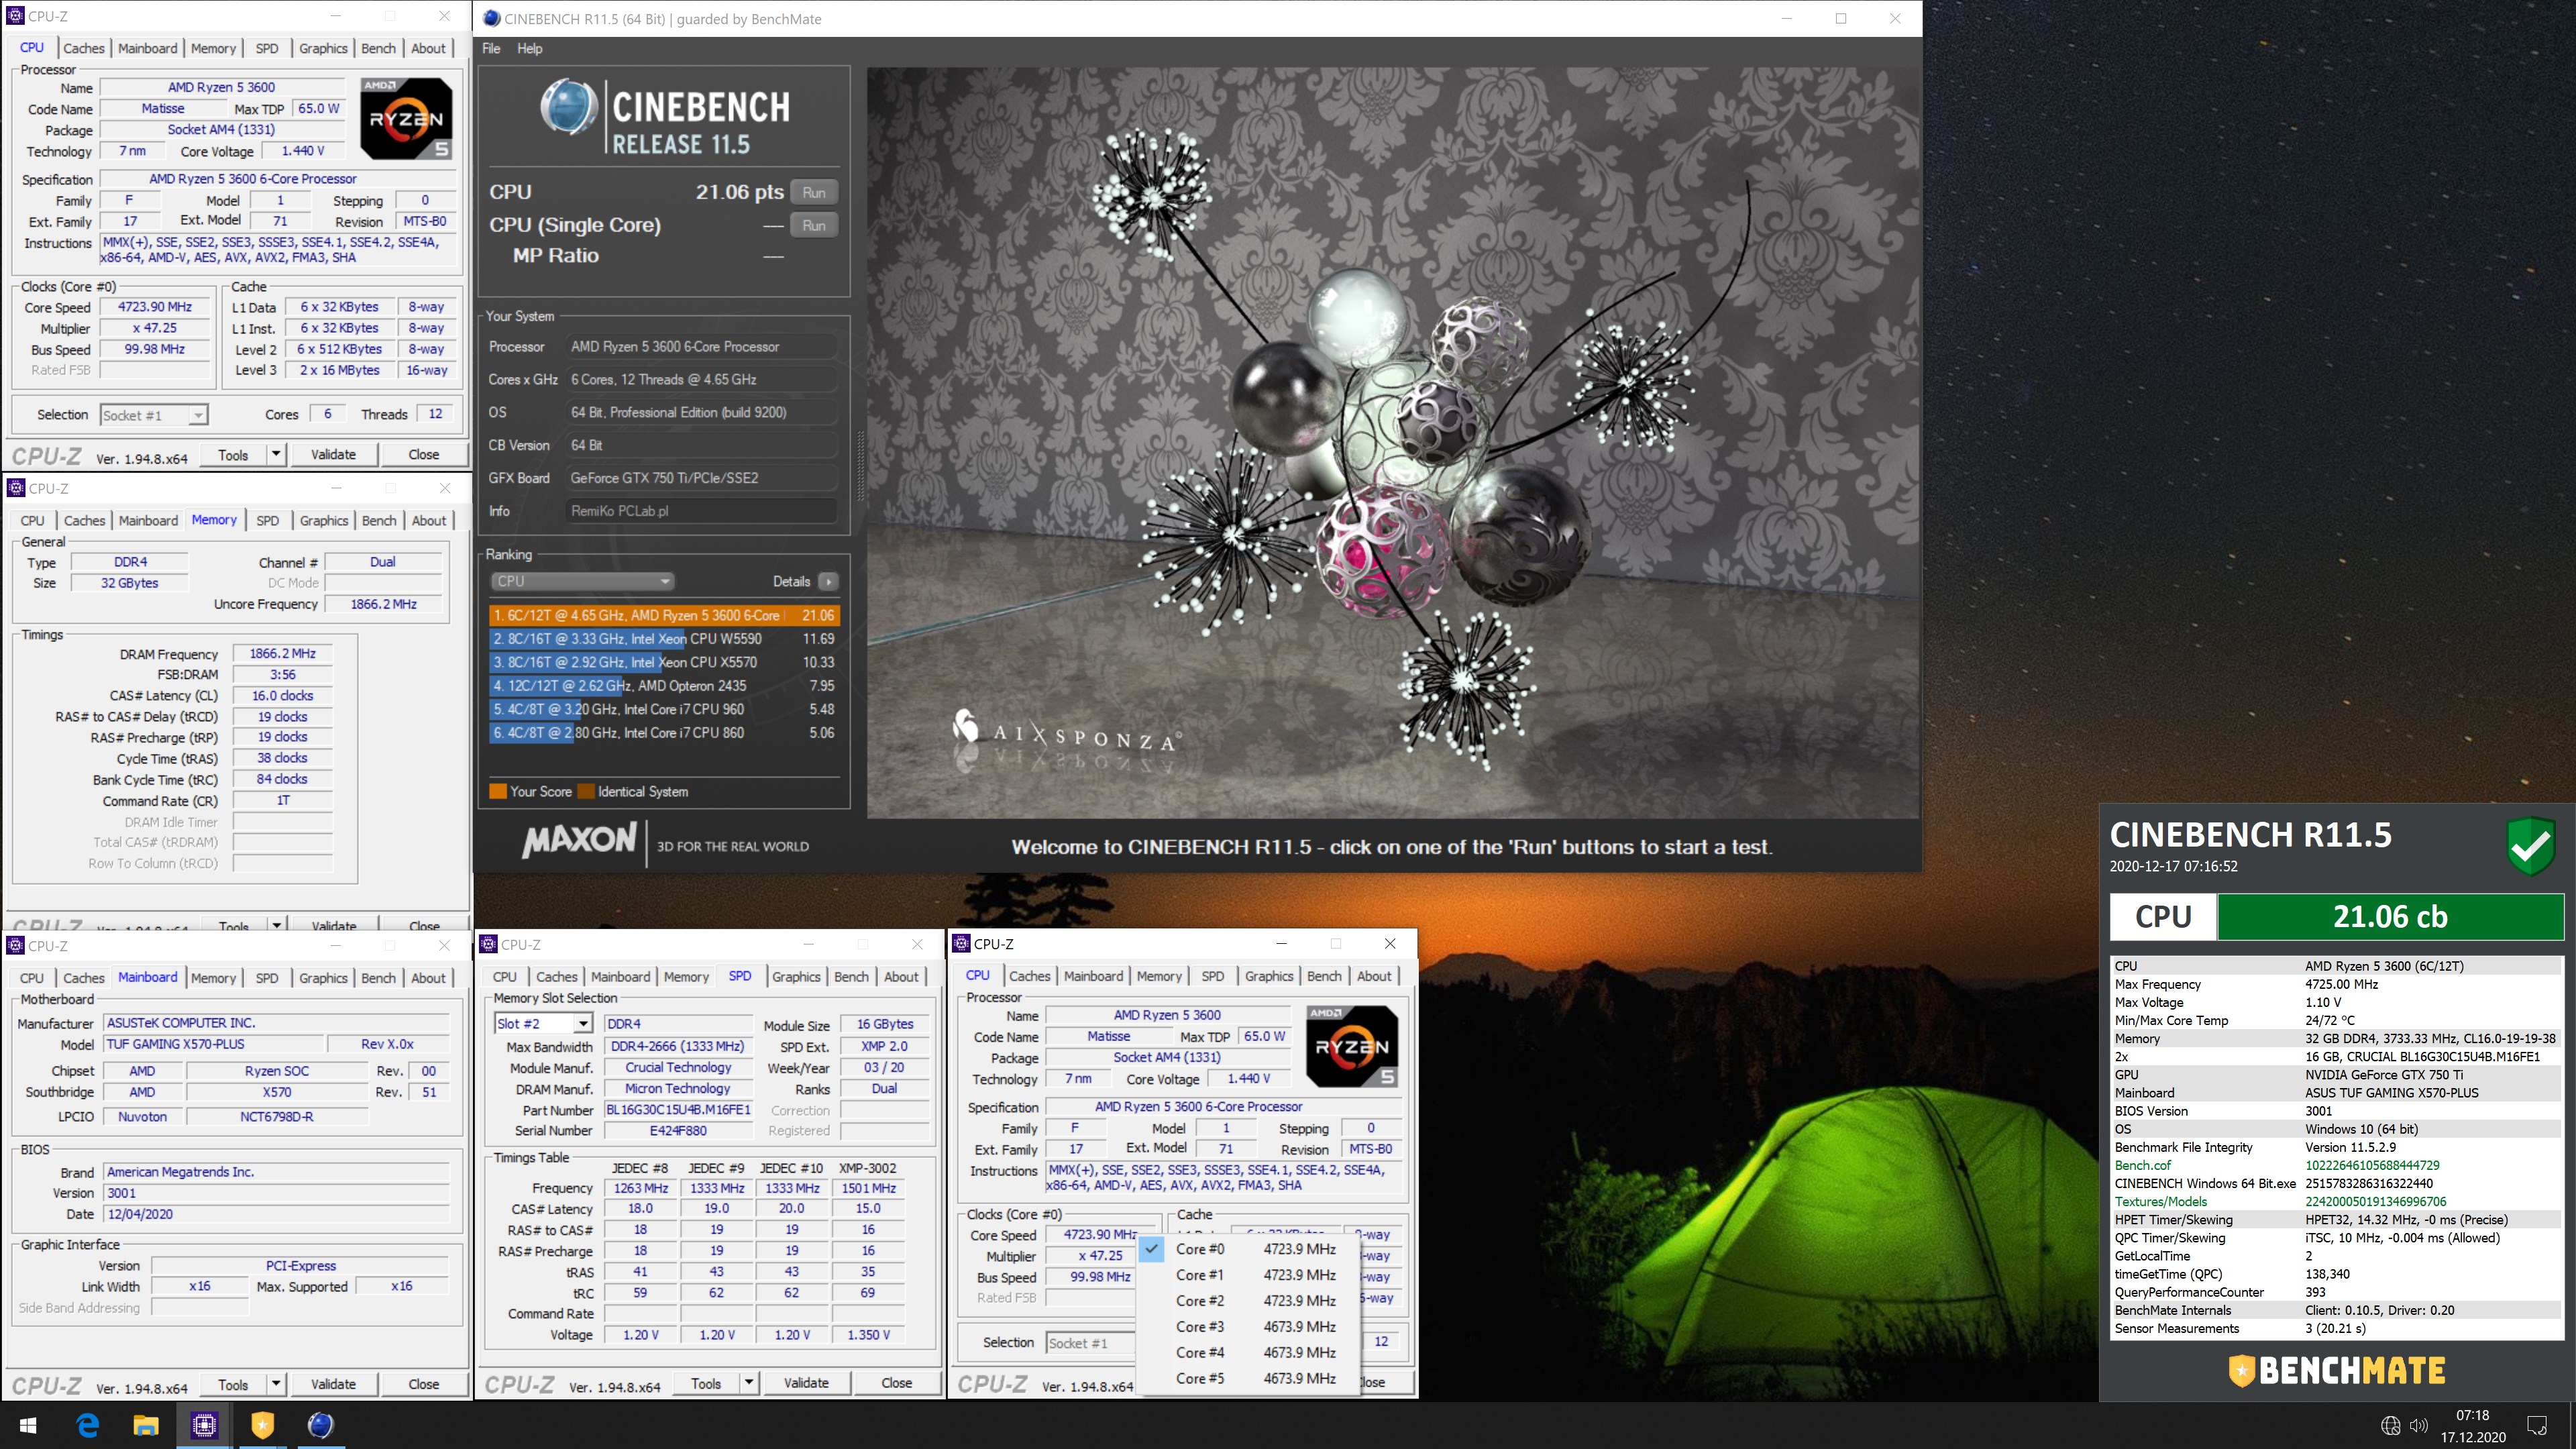Run CPU Single Core benchmark

[x=814, y=225]
